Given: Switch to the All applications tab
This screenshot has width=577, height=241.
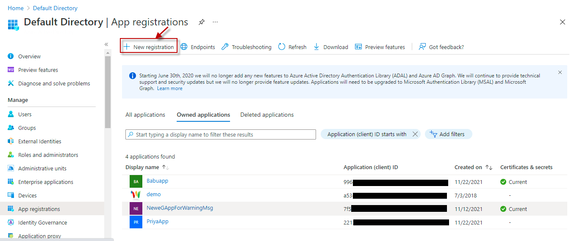Looking at the screenshot, I should point(145,115).
